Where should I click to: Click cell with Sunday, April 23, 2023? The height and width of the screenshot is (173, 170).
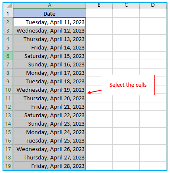click(x=50, y=124)
